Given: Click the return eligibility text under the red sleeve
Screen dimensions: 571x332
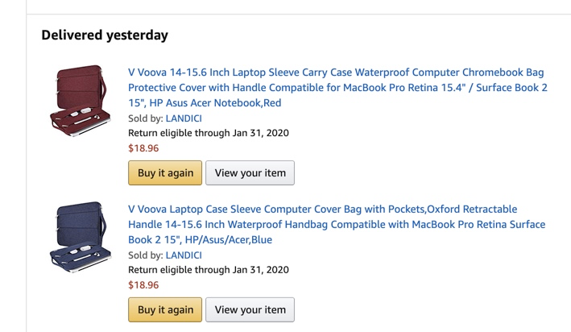Looking at the screenshot, I should (208, 133).
